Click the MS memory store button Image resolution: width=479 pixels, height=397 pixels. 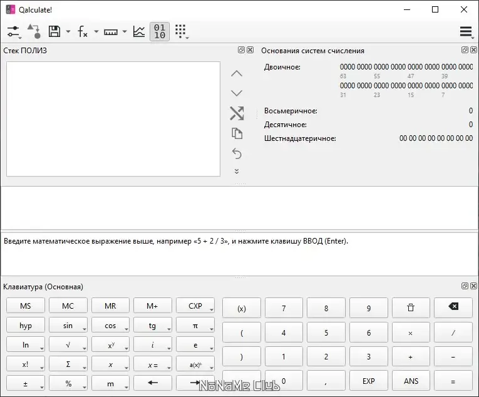(25, 306)
